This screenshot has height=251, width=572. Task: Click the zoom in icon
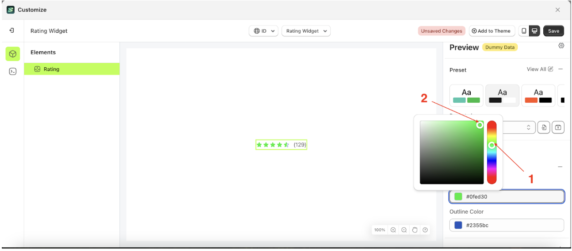[x=393, y=230]
